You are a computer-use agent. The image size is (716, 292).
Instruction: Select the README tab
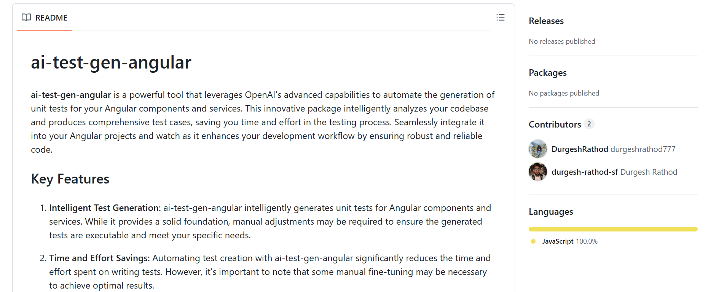coord(45,18)
